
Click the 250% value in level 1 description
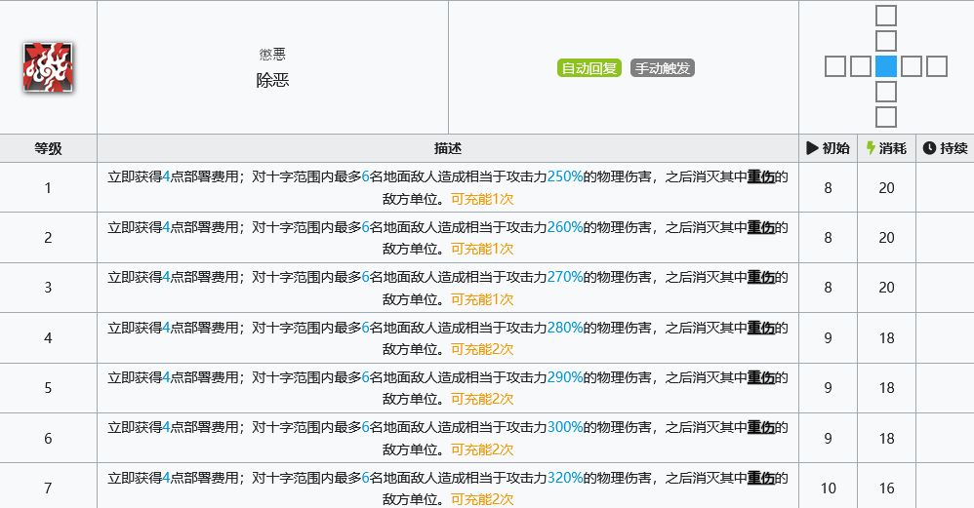pyautogui.click(x=565, y=176)
